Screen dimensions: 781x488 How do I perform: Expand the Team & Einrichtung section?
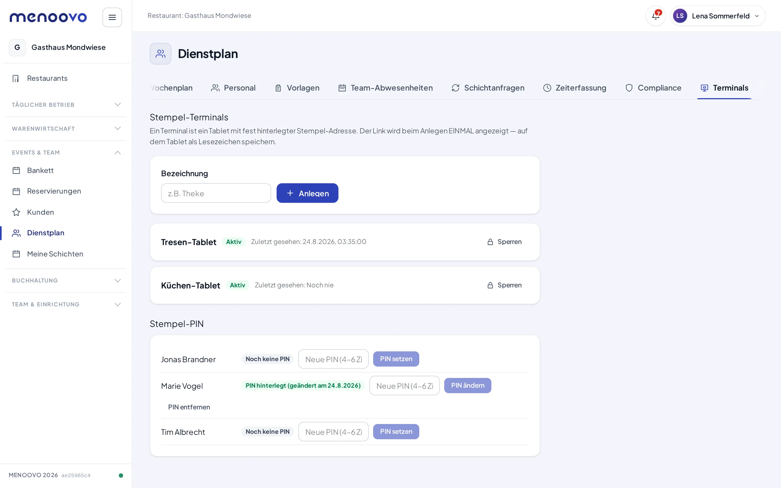pyautogui.click(x=66, y=305)
